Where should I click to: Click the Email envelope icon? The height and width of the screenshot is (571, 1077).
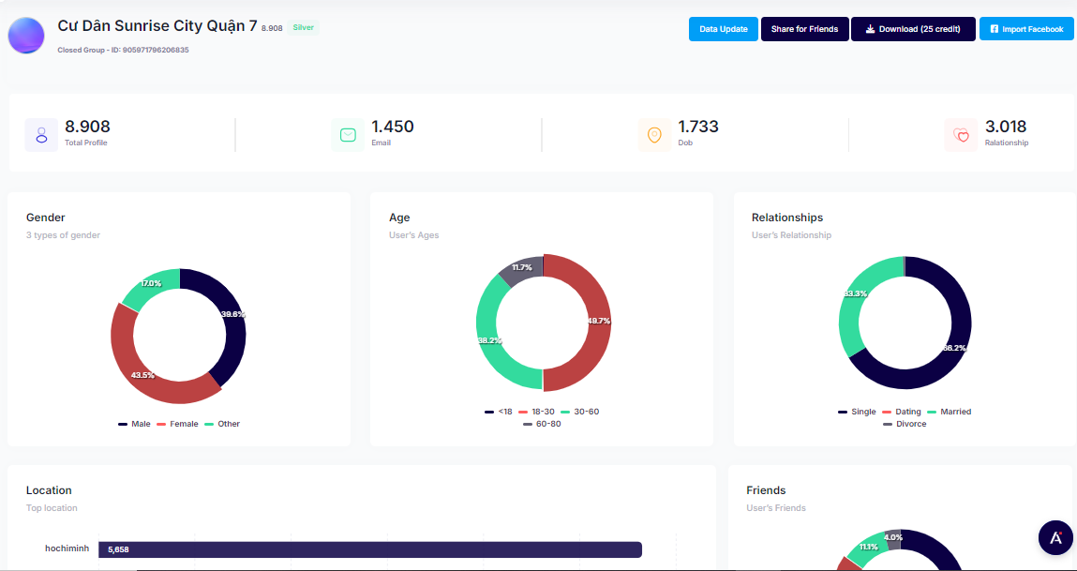coord(348,135)
